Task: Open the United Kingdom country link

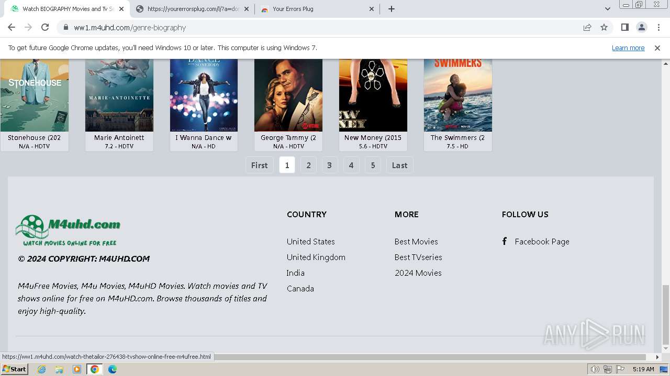Action: point(316,257)
